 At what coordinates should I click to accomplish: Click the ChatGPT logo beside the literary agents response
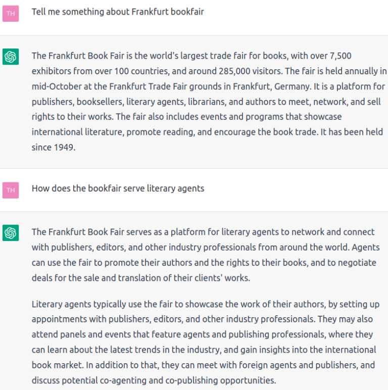click(x=11, y=233)
